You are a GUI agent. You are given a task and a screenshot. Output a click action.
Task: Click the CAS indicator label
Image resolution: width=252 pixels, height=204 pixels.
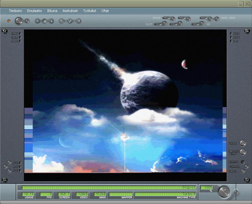(x=236, y=41)
